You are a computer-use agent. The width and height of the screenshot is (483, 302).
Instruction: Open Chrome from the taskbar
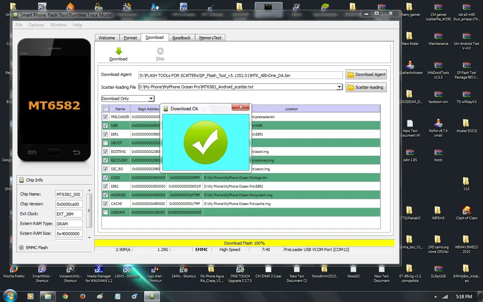[65, 296]
